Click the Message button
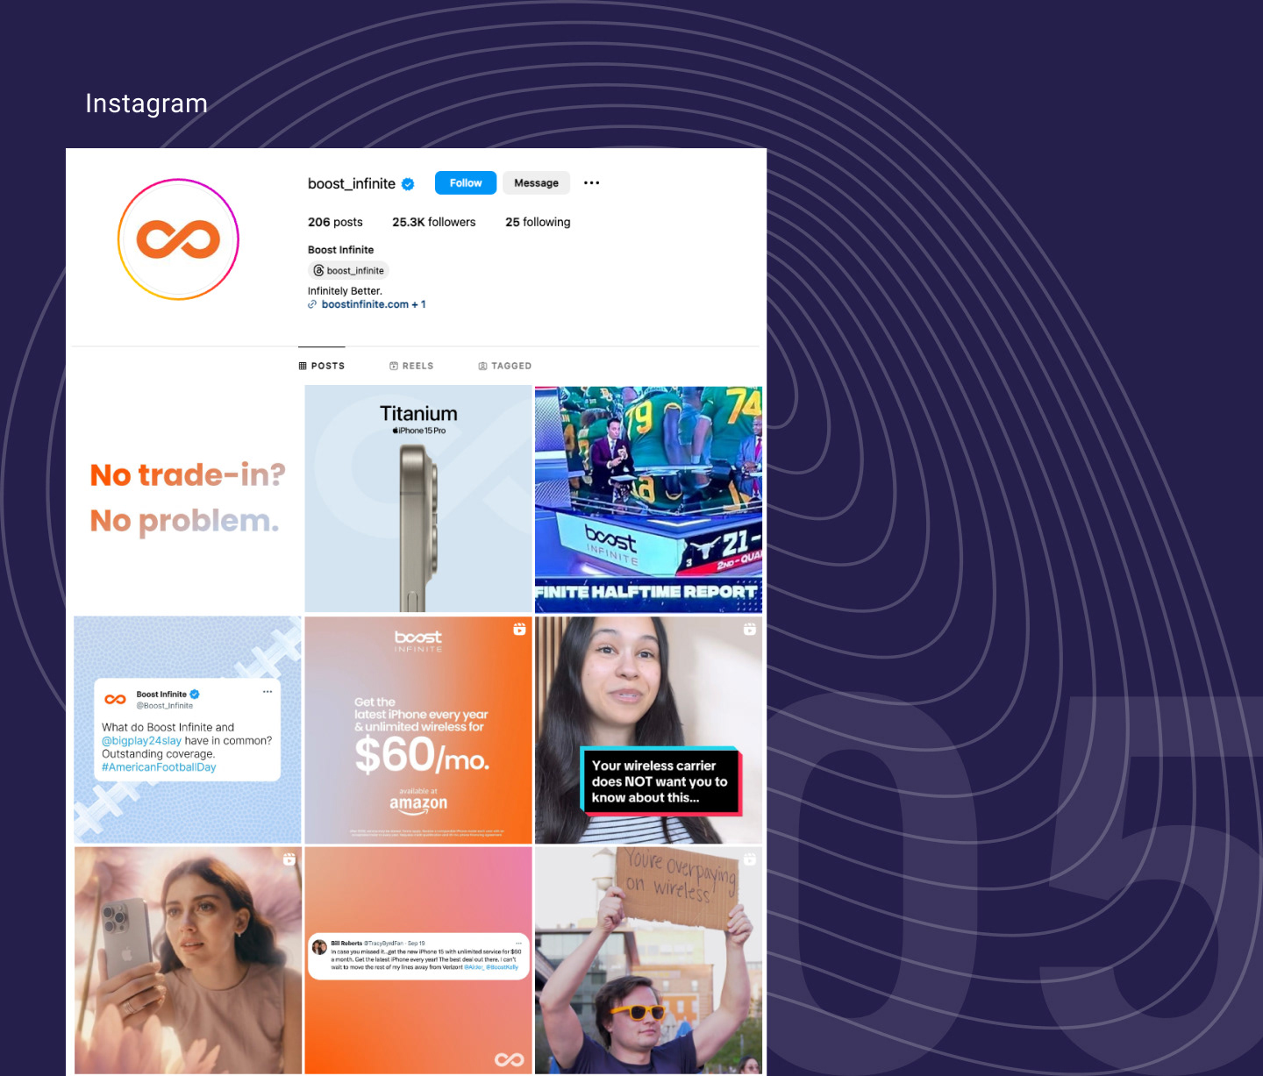The image size is (1263, 1076). tap(536, 182)
